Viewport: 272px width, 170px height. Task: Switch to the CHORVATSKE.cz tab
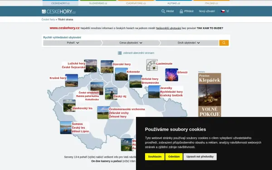coord(136,3)
